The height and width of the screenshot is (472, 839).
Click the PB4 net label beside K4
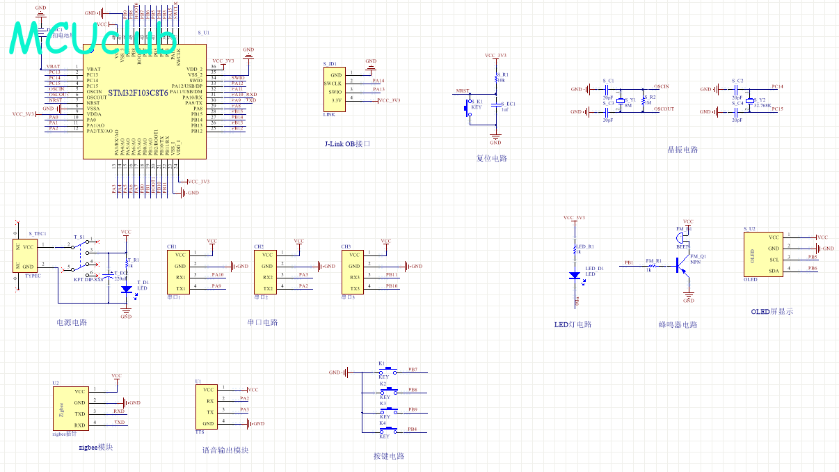coord(413,429)
